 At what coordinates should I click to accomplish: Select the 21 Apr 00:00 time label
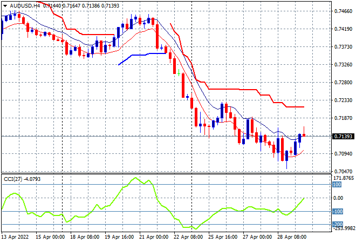(x=154, y=237)
